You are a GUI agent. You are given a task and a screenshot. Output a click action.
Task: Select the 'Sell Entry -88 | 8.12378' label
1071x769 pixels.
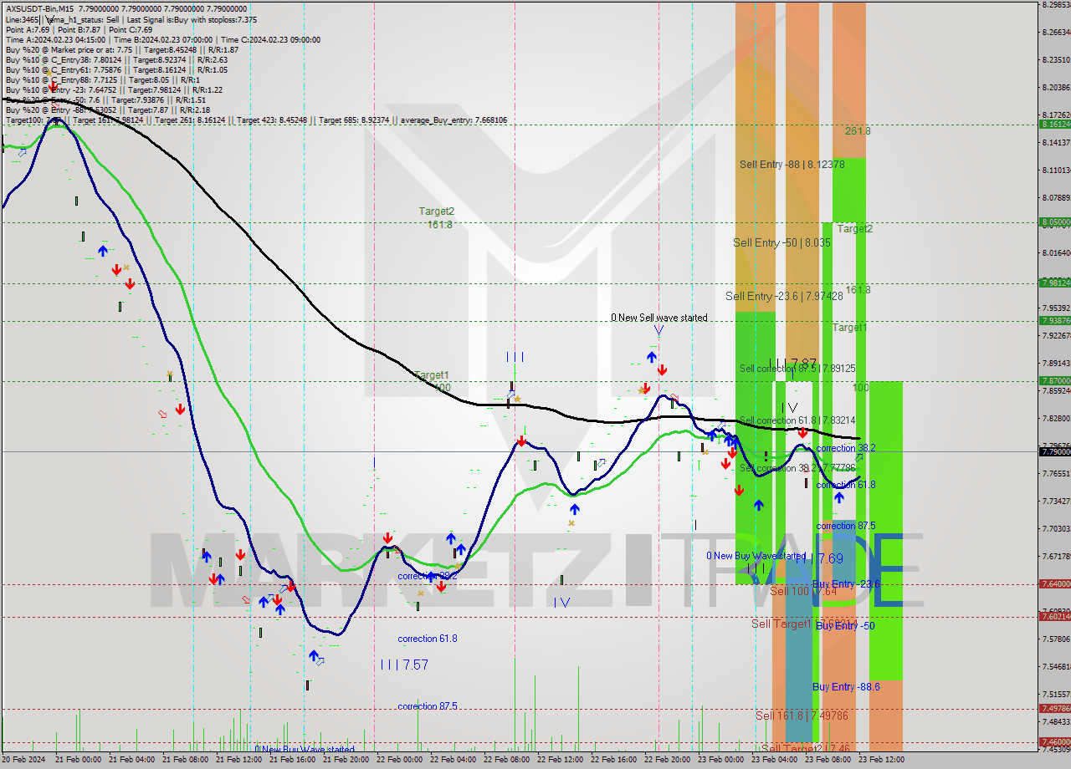792,165
